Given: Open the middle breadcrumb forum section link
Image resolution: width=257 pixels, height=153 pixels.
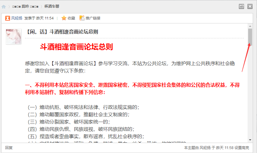Looking at the screenshot, I should [25, 6].
